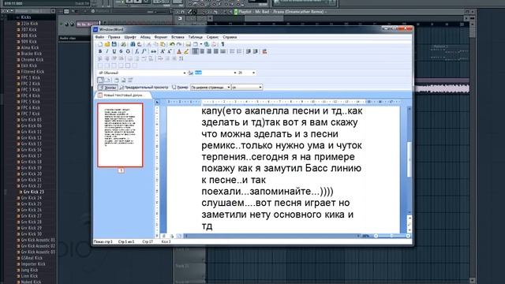
Task: Click the decrease indent icon
Action: click(249, 51)
